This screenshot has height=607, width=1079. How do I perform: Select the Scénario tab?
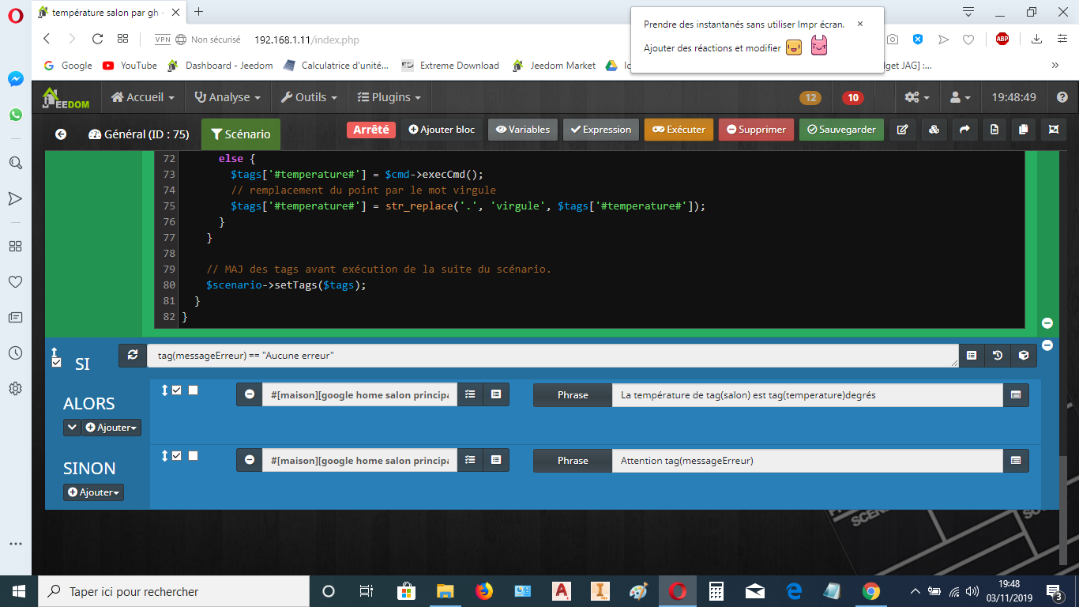(241, 134)
